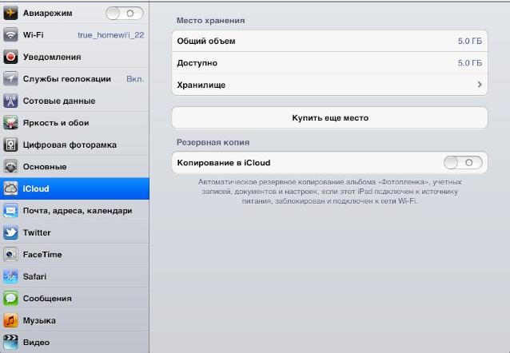Enable the Копирование в iCloud switch

[x=463, y=162]
